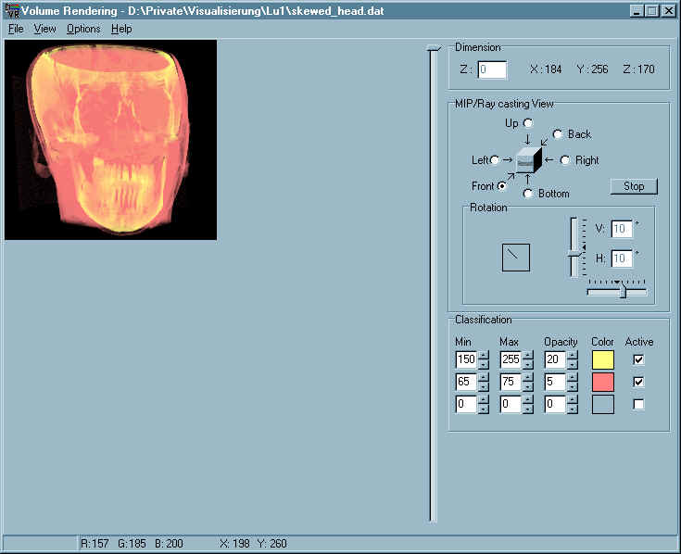Click the view direction cube icon
The image size is (681, 554).
[x=528, y=159]
